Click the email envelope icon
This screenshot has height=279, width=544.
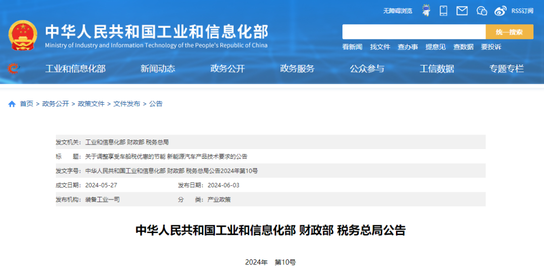coord(462,11)
